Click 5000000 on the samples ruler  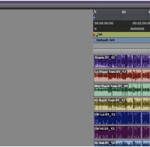point(137,29)
